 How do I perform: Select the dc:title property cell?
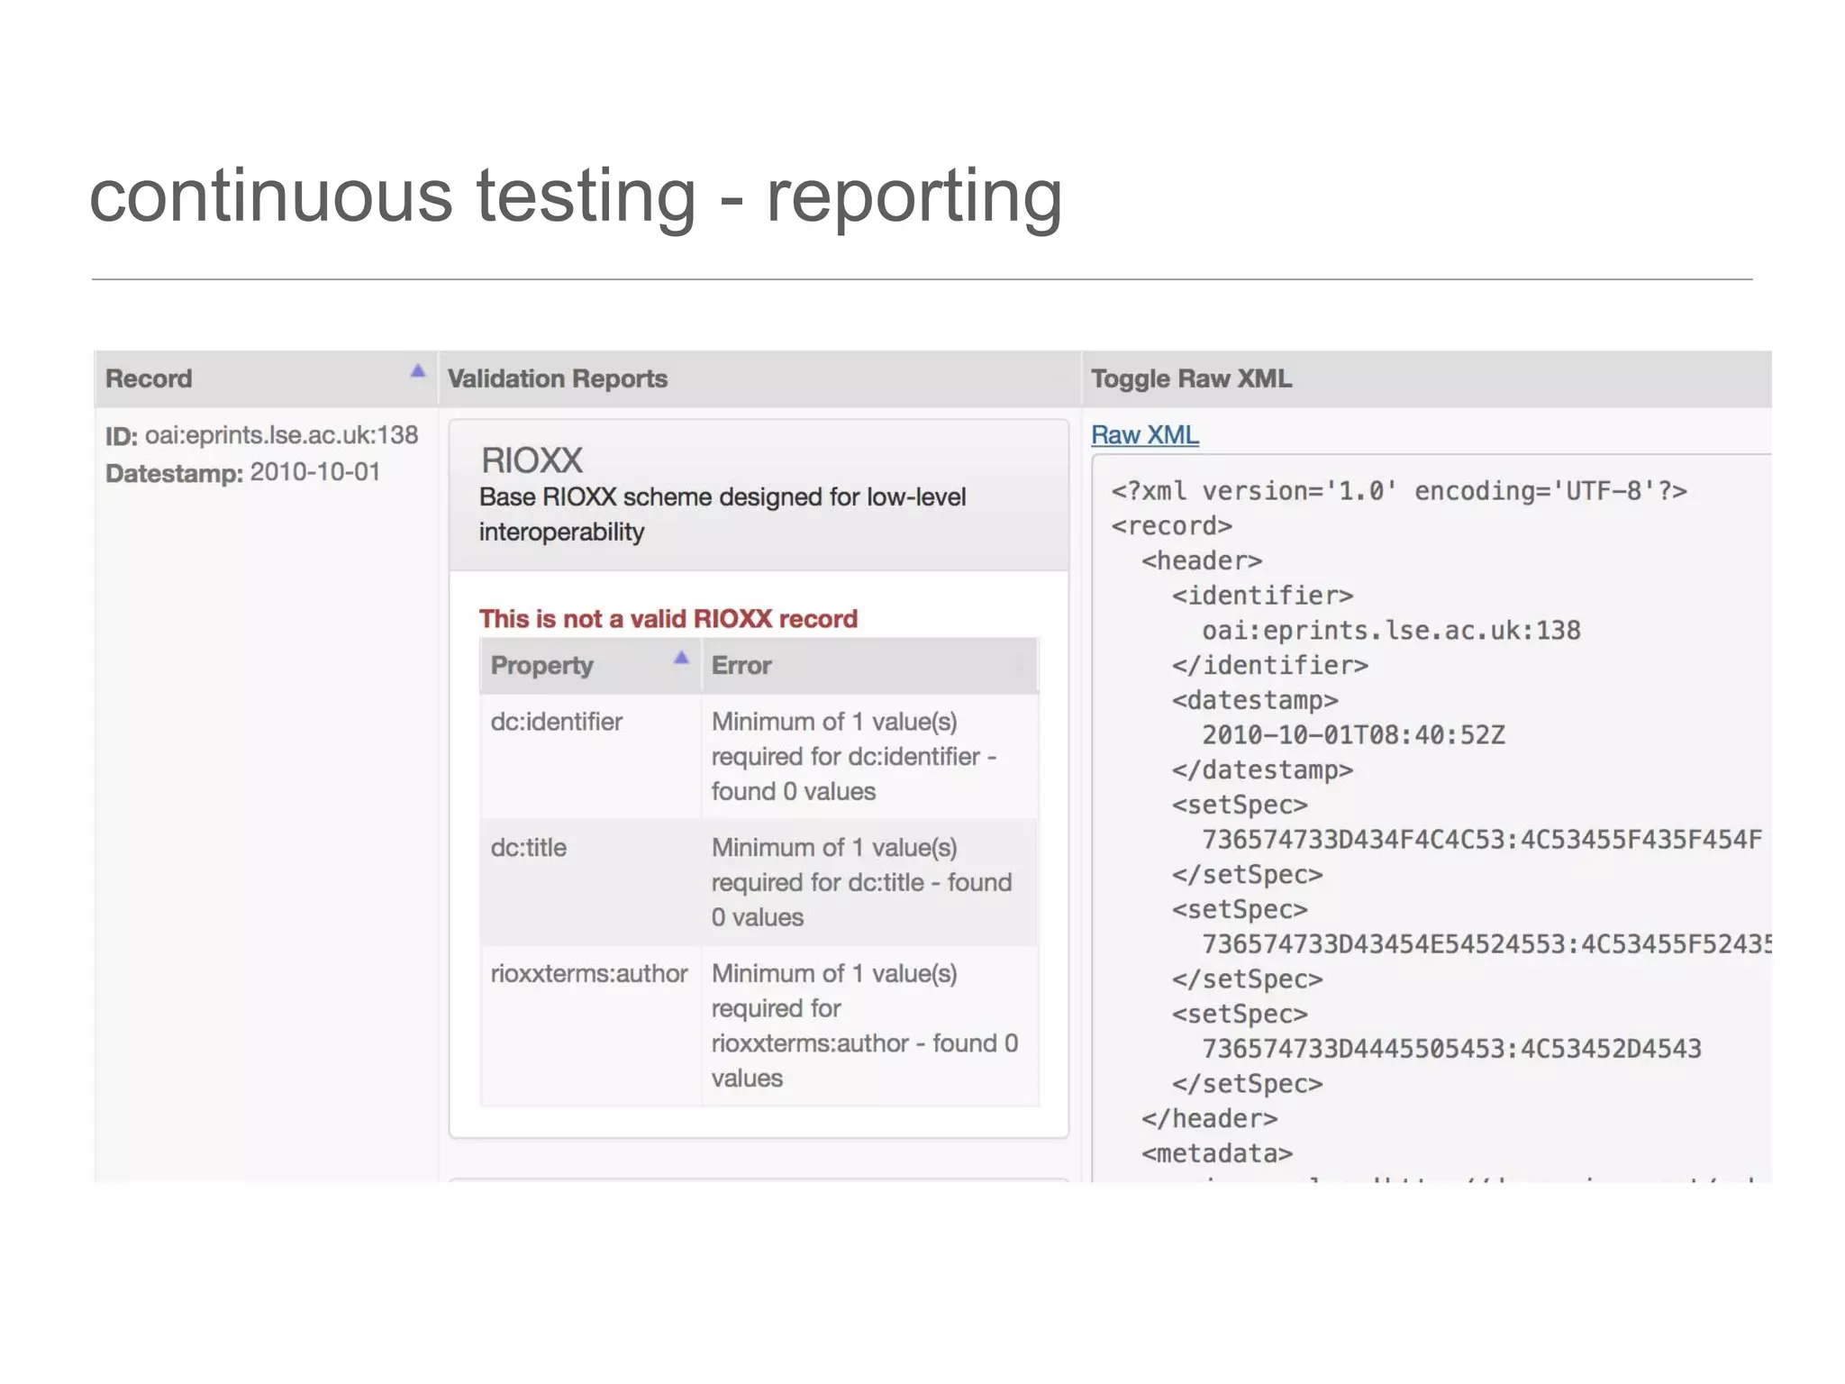(x=590, y=882)
